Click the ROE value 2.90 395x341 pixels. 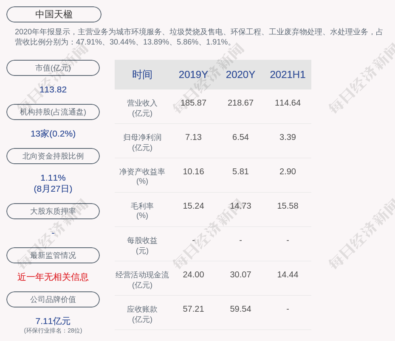click(x=288, y=171)
